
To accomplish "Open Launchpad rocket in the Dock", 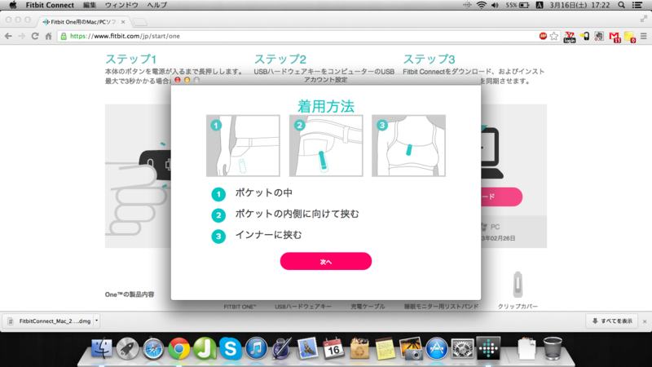I will [127, 348].
